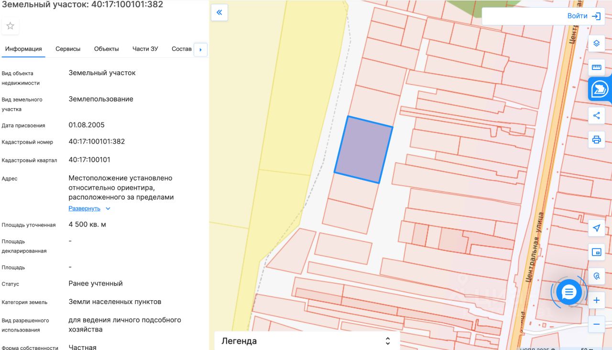This screenshot has height=350, width=612.
Task: Click the share map icon
Action: coord(596,115)
